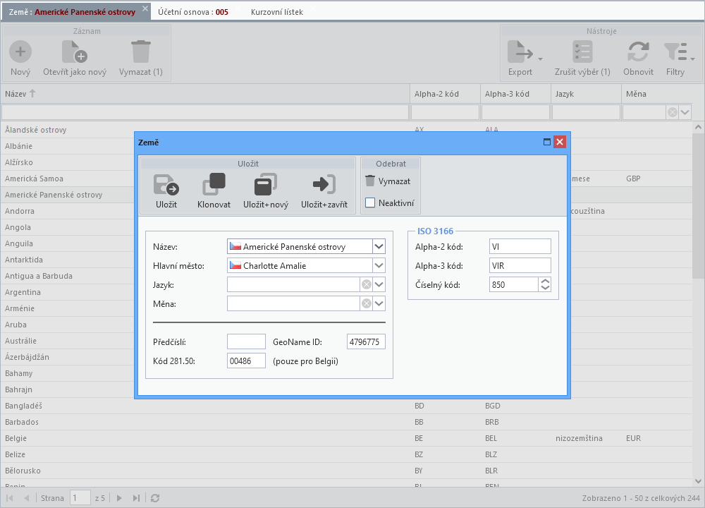Choose the Uložit+nový icon
Image resolution: width=705 pixels, height=508 pixels.
tap(266, 184)
